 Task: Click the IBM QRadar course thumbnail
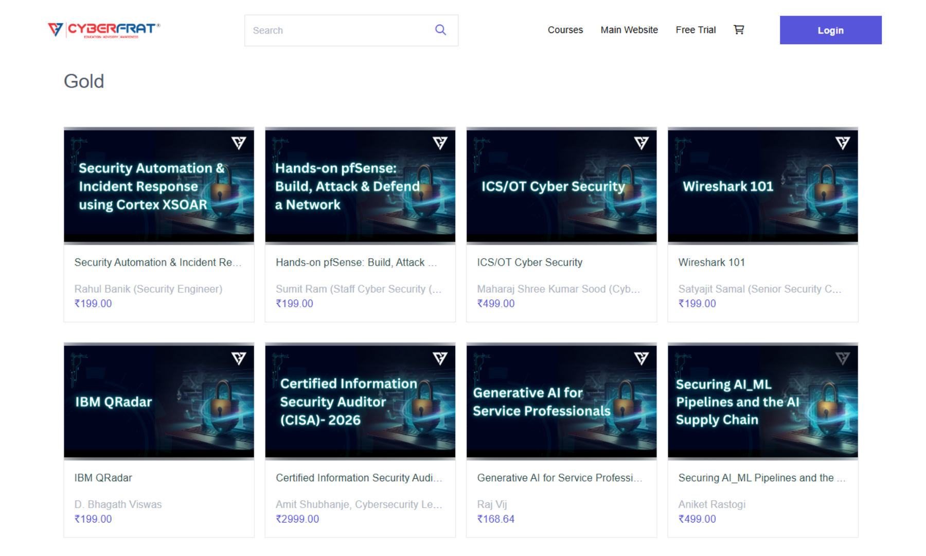point(159,401)
